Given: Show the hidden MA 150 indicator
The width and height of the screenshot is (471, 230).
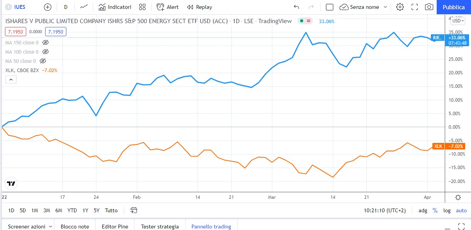Looking at the screenshot, I should coord(46,42).
